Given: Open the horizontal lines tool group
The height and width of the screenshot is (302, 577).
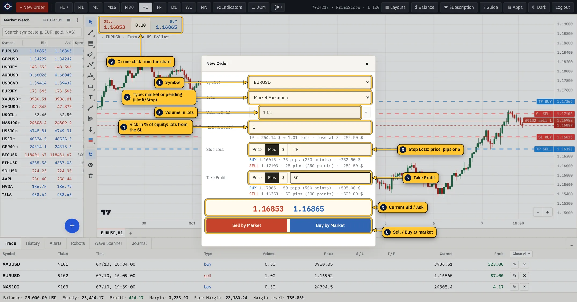Looking at the screenshot, I should coord(90,43).
